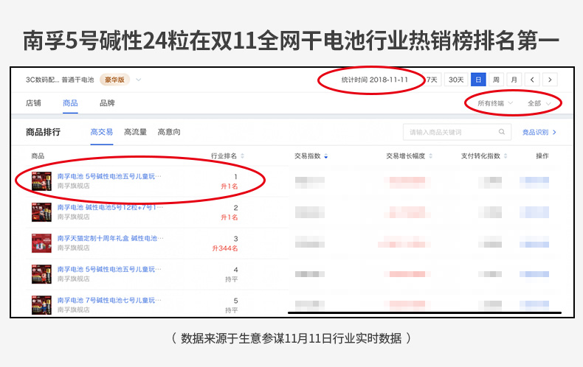Click the 操作 column header
Viewport: 583px width, 367px height.
pos(542,156)
